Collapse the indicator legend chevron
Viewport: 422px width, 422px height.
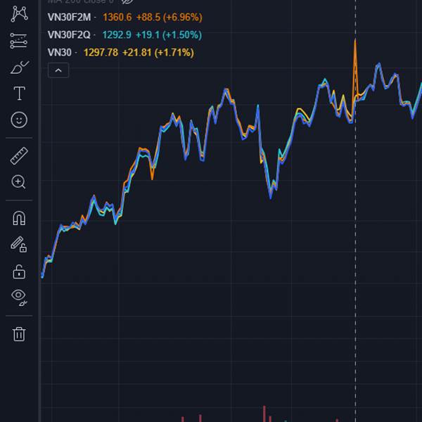point(58,70)
